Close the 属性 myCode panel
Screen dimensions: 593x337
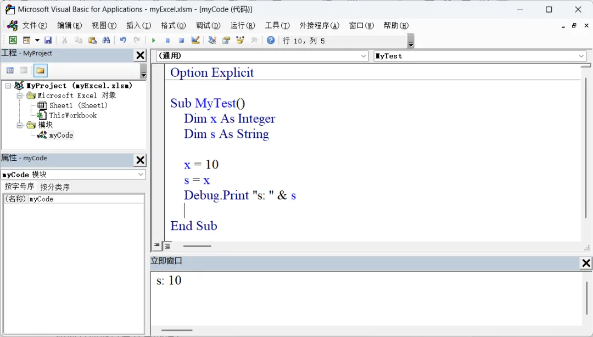point(141,160)
